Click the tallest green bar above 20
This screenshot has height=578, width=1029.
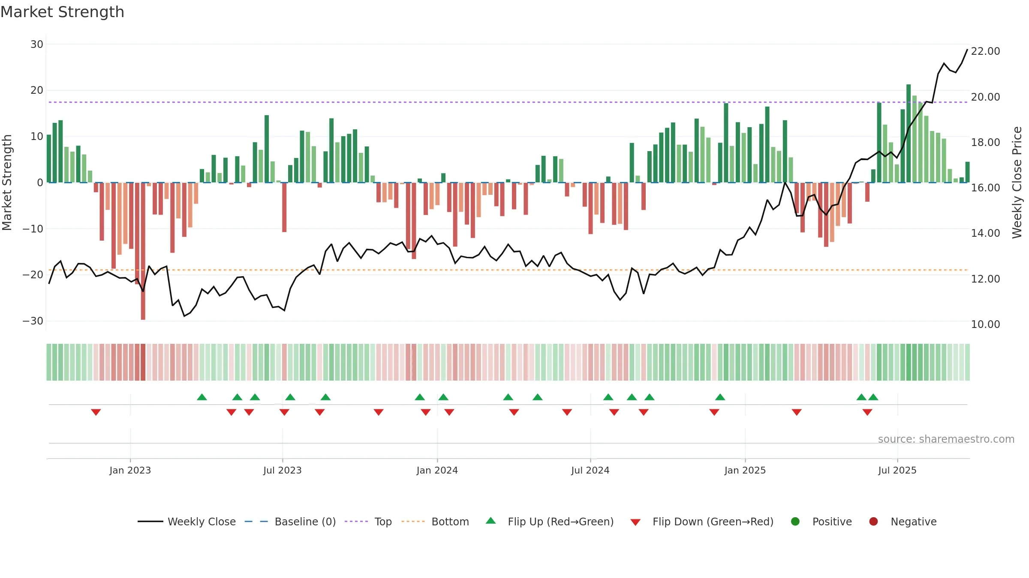point(909,133)
